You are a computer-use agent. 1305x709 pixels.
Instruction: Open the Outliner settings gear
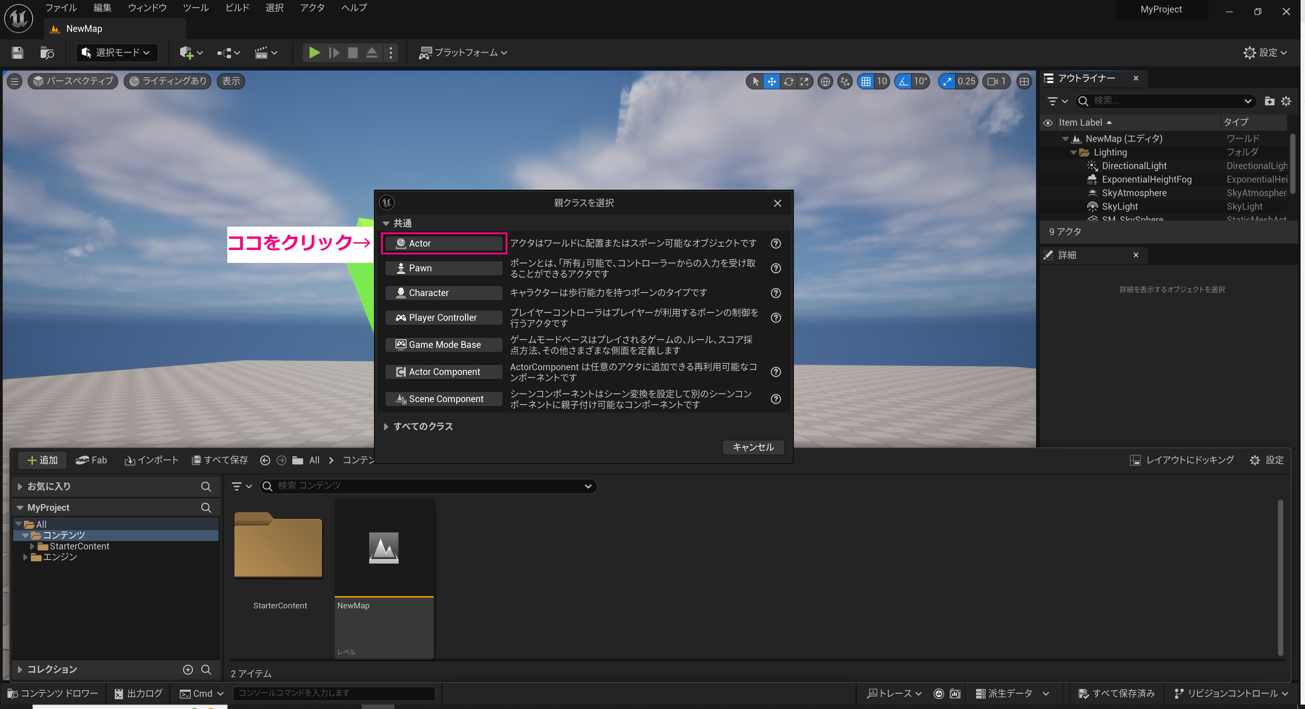coord(1286,101)
